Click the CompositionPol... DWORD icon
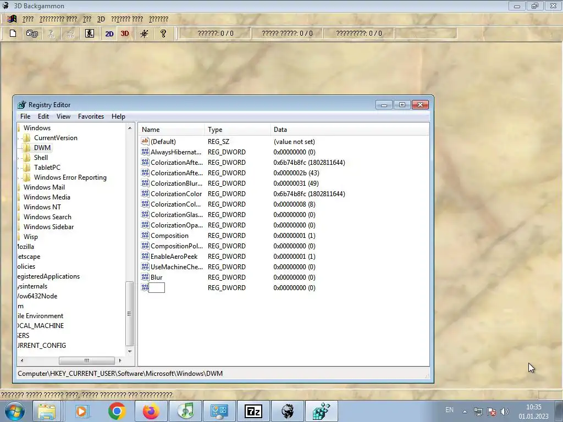The height and width of the screenshot is (422, 563). (x=145, y=246)
